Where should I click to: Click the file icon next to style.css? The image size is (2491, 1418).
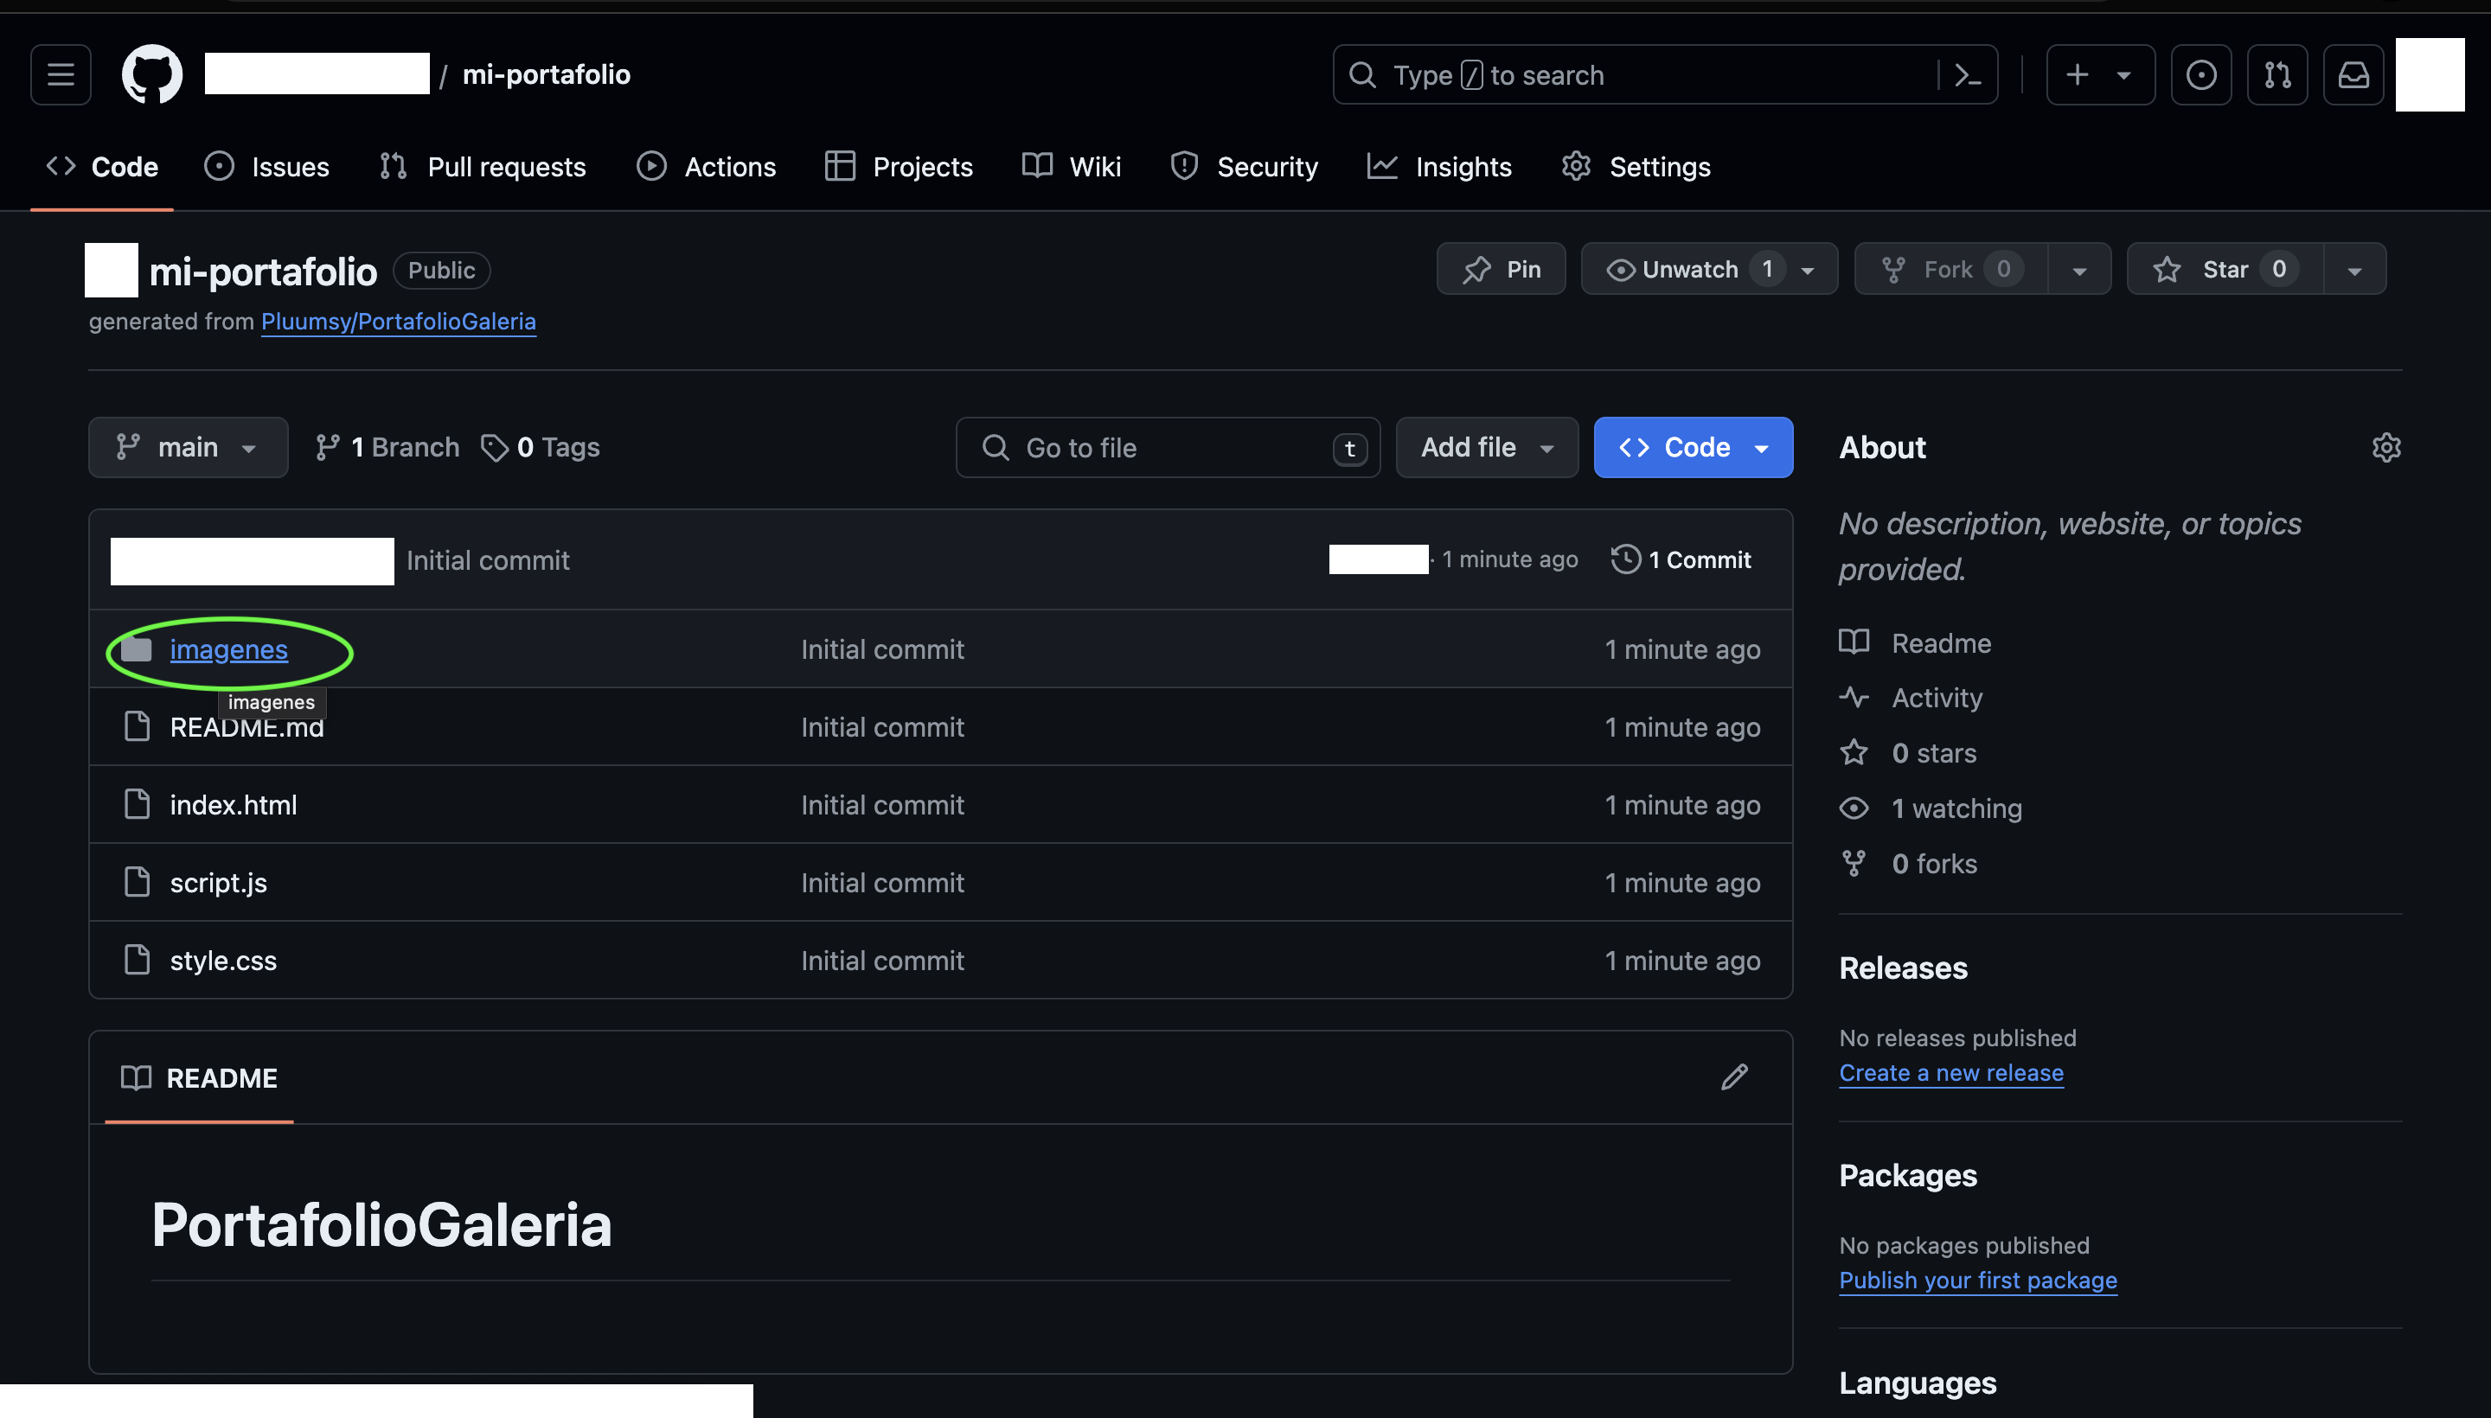click(138, 961)
